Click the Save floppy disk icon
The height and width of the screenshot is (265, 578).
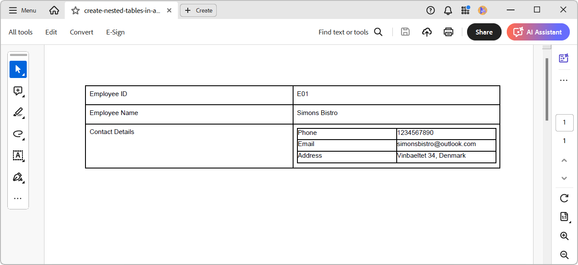coord(405,32)
